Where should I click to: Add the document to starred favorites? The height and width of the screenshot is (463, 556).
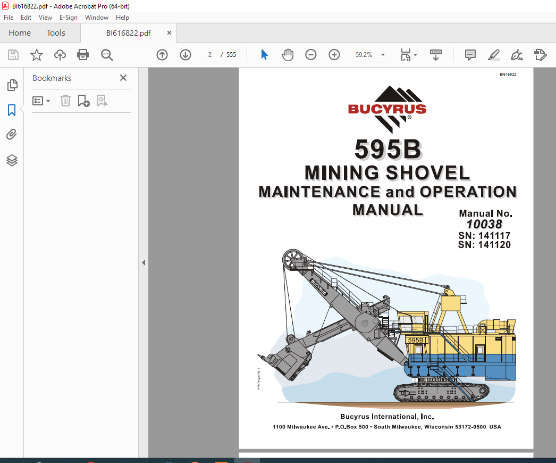click(x=37, y=55)
